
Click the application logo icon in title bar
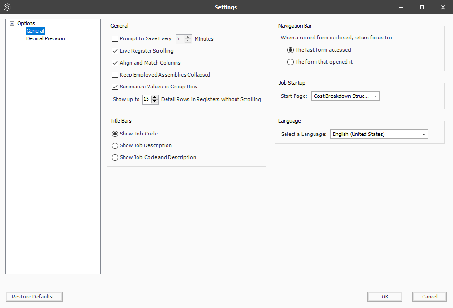tap(7, 7)
